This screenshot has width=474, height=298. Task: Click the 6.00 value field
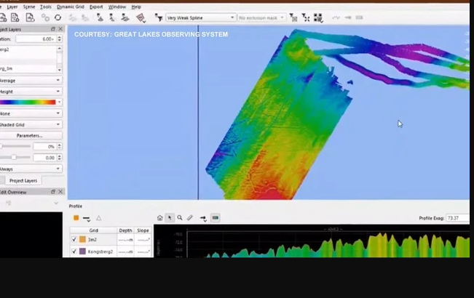36,39
